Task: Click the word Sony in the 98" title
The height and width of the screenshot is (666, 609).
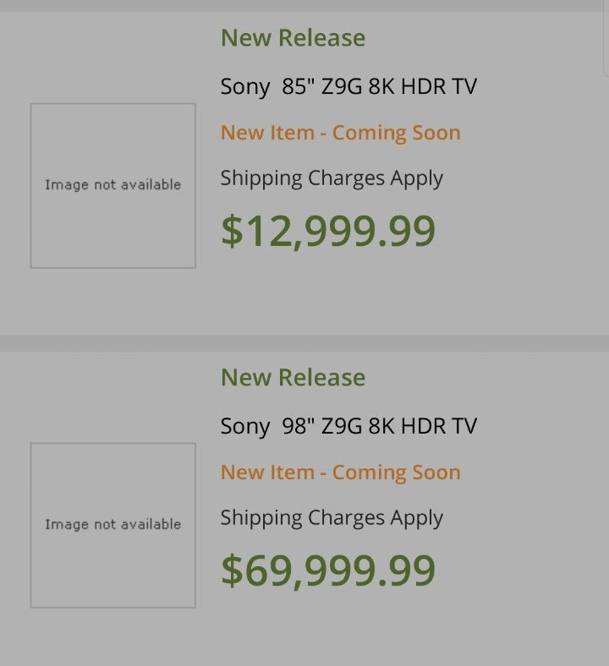Action: (244, 426)
